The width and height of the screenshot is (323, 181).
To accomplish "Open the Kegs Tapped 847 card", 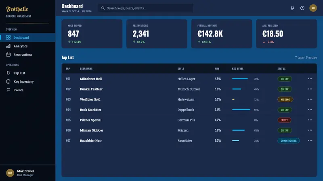I will click(x=92, y=34).
